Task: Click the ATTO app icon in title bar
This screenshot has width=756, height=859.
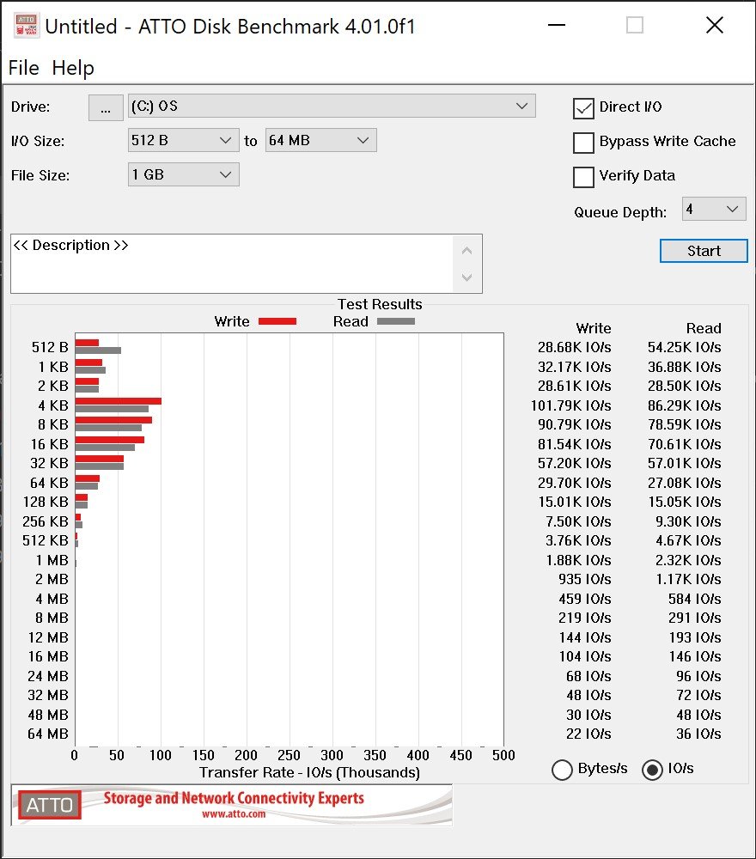Action: tap(27, 25)
